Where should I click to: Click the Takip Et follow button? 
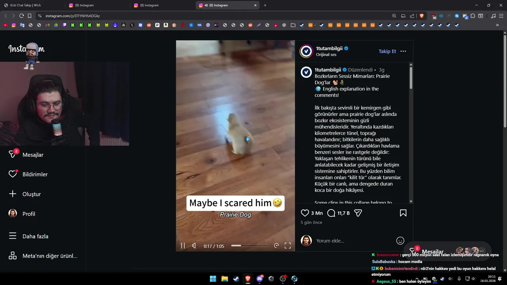[x=387, y=51]
